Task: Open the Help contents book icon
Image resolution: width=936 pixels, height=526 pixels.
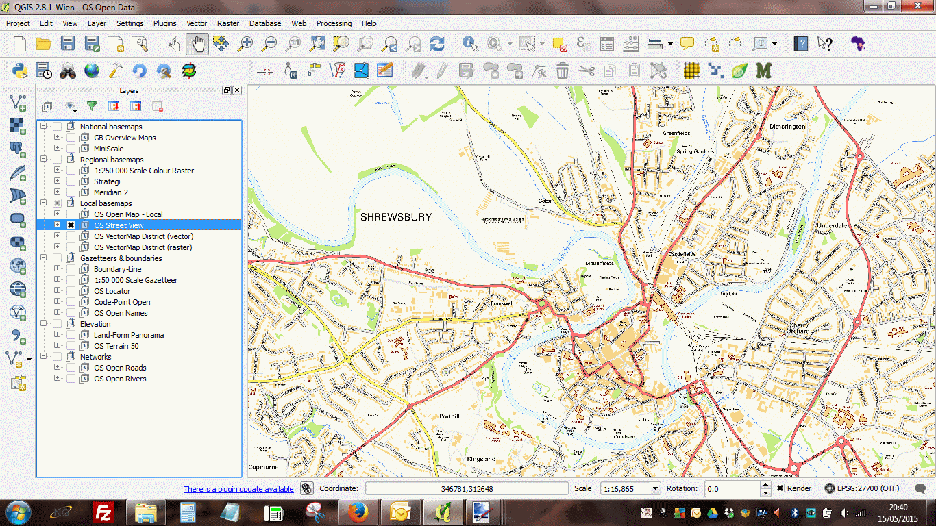Action: coord(800,44)
